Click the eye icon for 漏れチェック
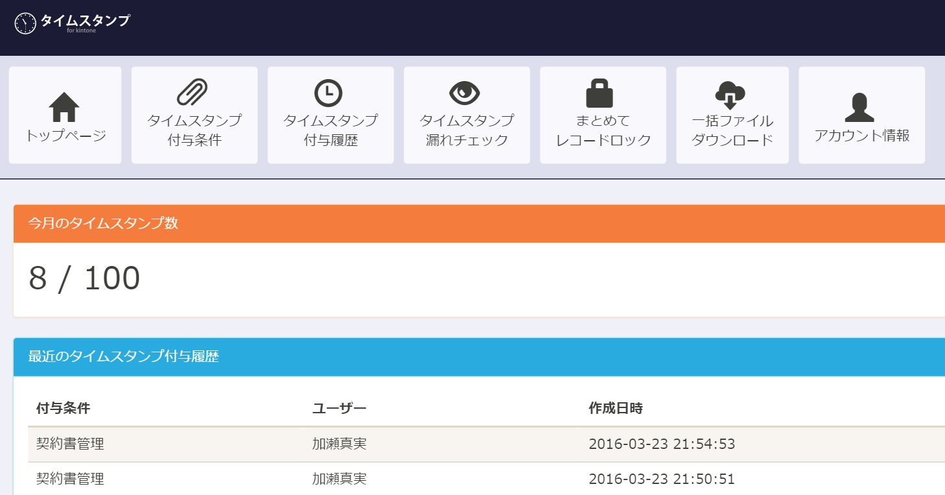The width and height of the screenshot is (945, 495). [x=464, y=93]
